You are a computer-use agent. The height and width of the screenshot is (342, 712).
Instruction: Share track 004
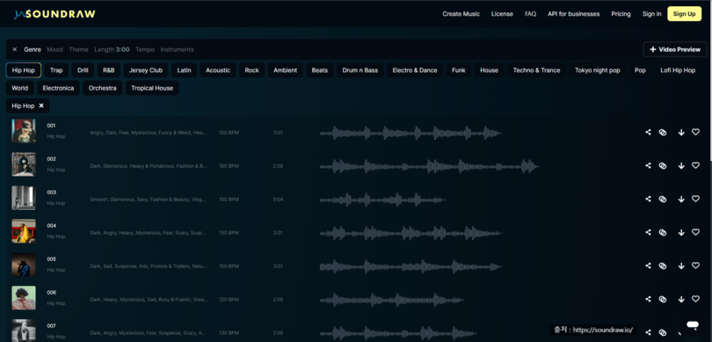[x=648, y=232]
